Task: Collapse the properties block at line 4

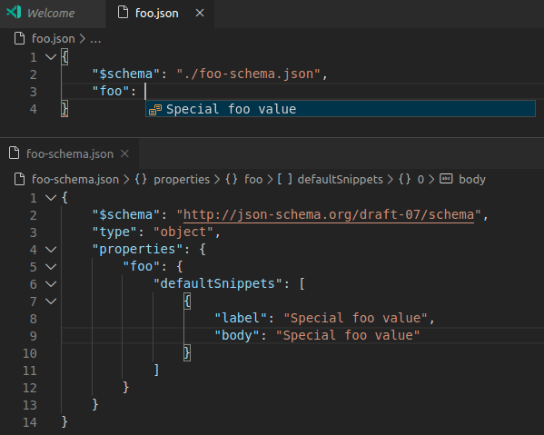Action: tap(51, 250)
